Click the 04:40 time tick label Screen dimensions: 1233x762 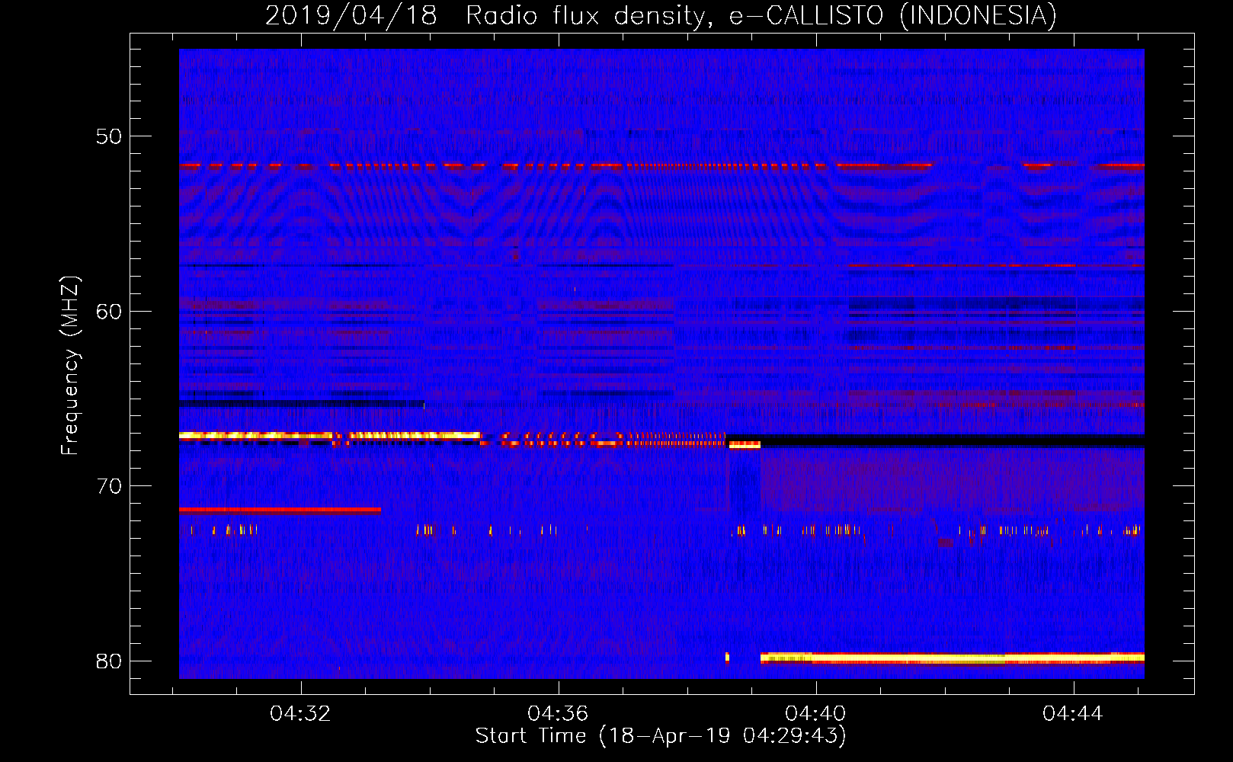[x=815, y=713]
